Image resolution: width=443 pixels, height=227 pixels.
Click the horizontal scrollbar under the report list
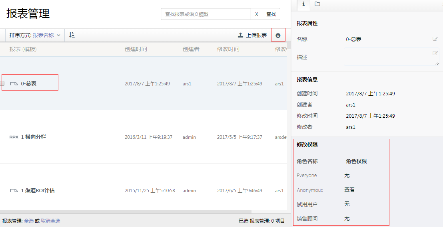[126, 211]
